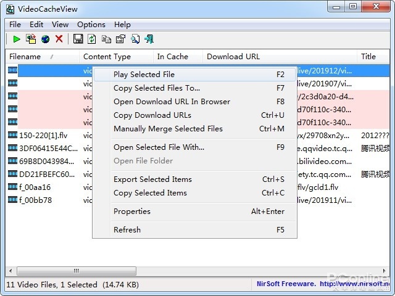Image resolution: width=395 pixels, height=296 pixels.
Task: Click the floppy disk Save icon
Action: click(78, 39)
